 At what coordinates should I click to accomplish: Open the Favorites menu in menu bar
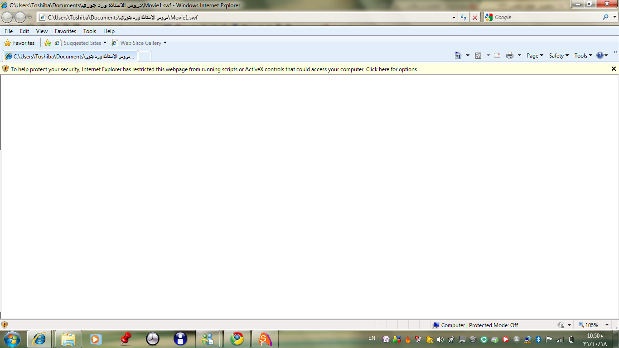65,31
